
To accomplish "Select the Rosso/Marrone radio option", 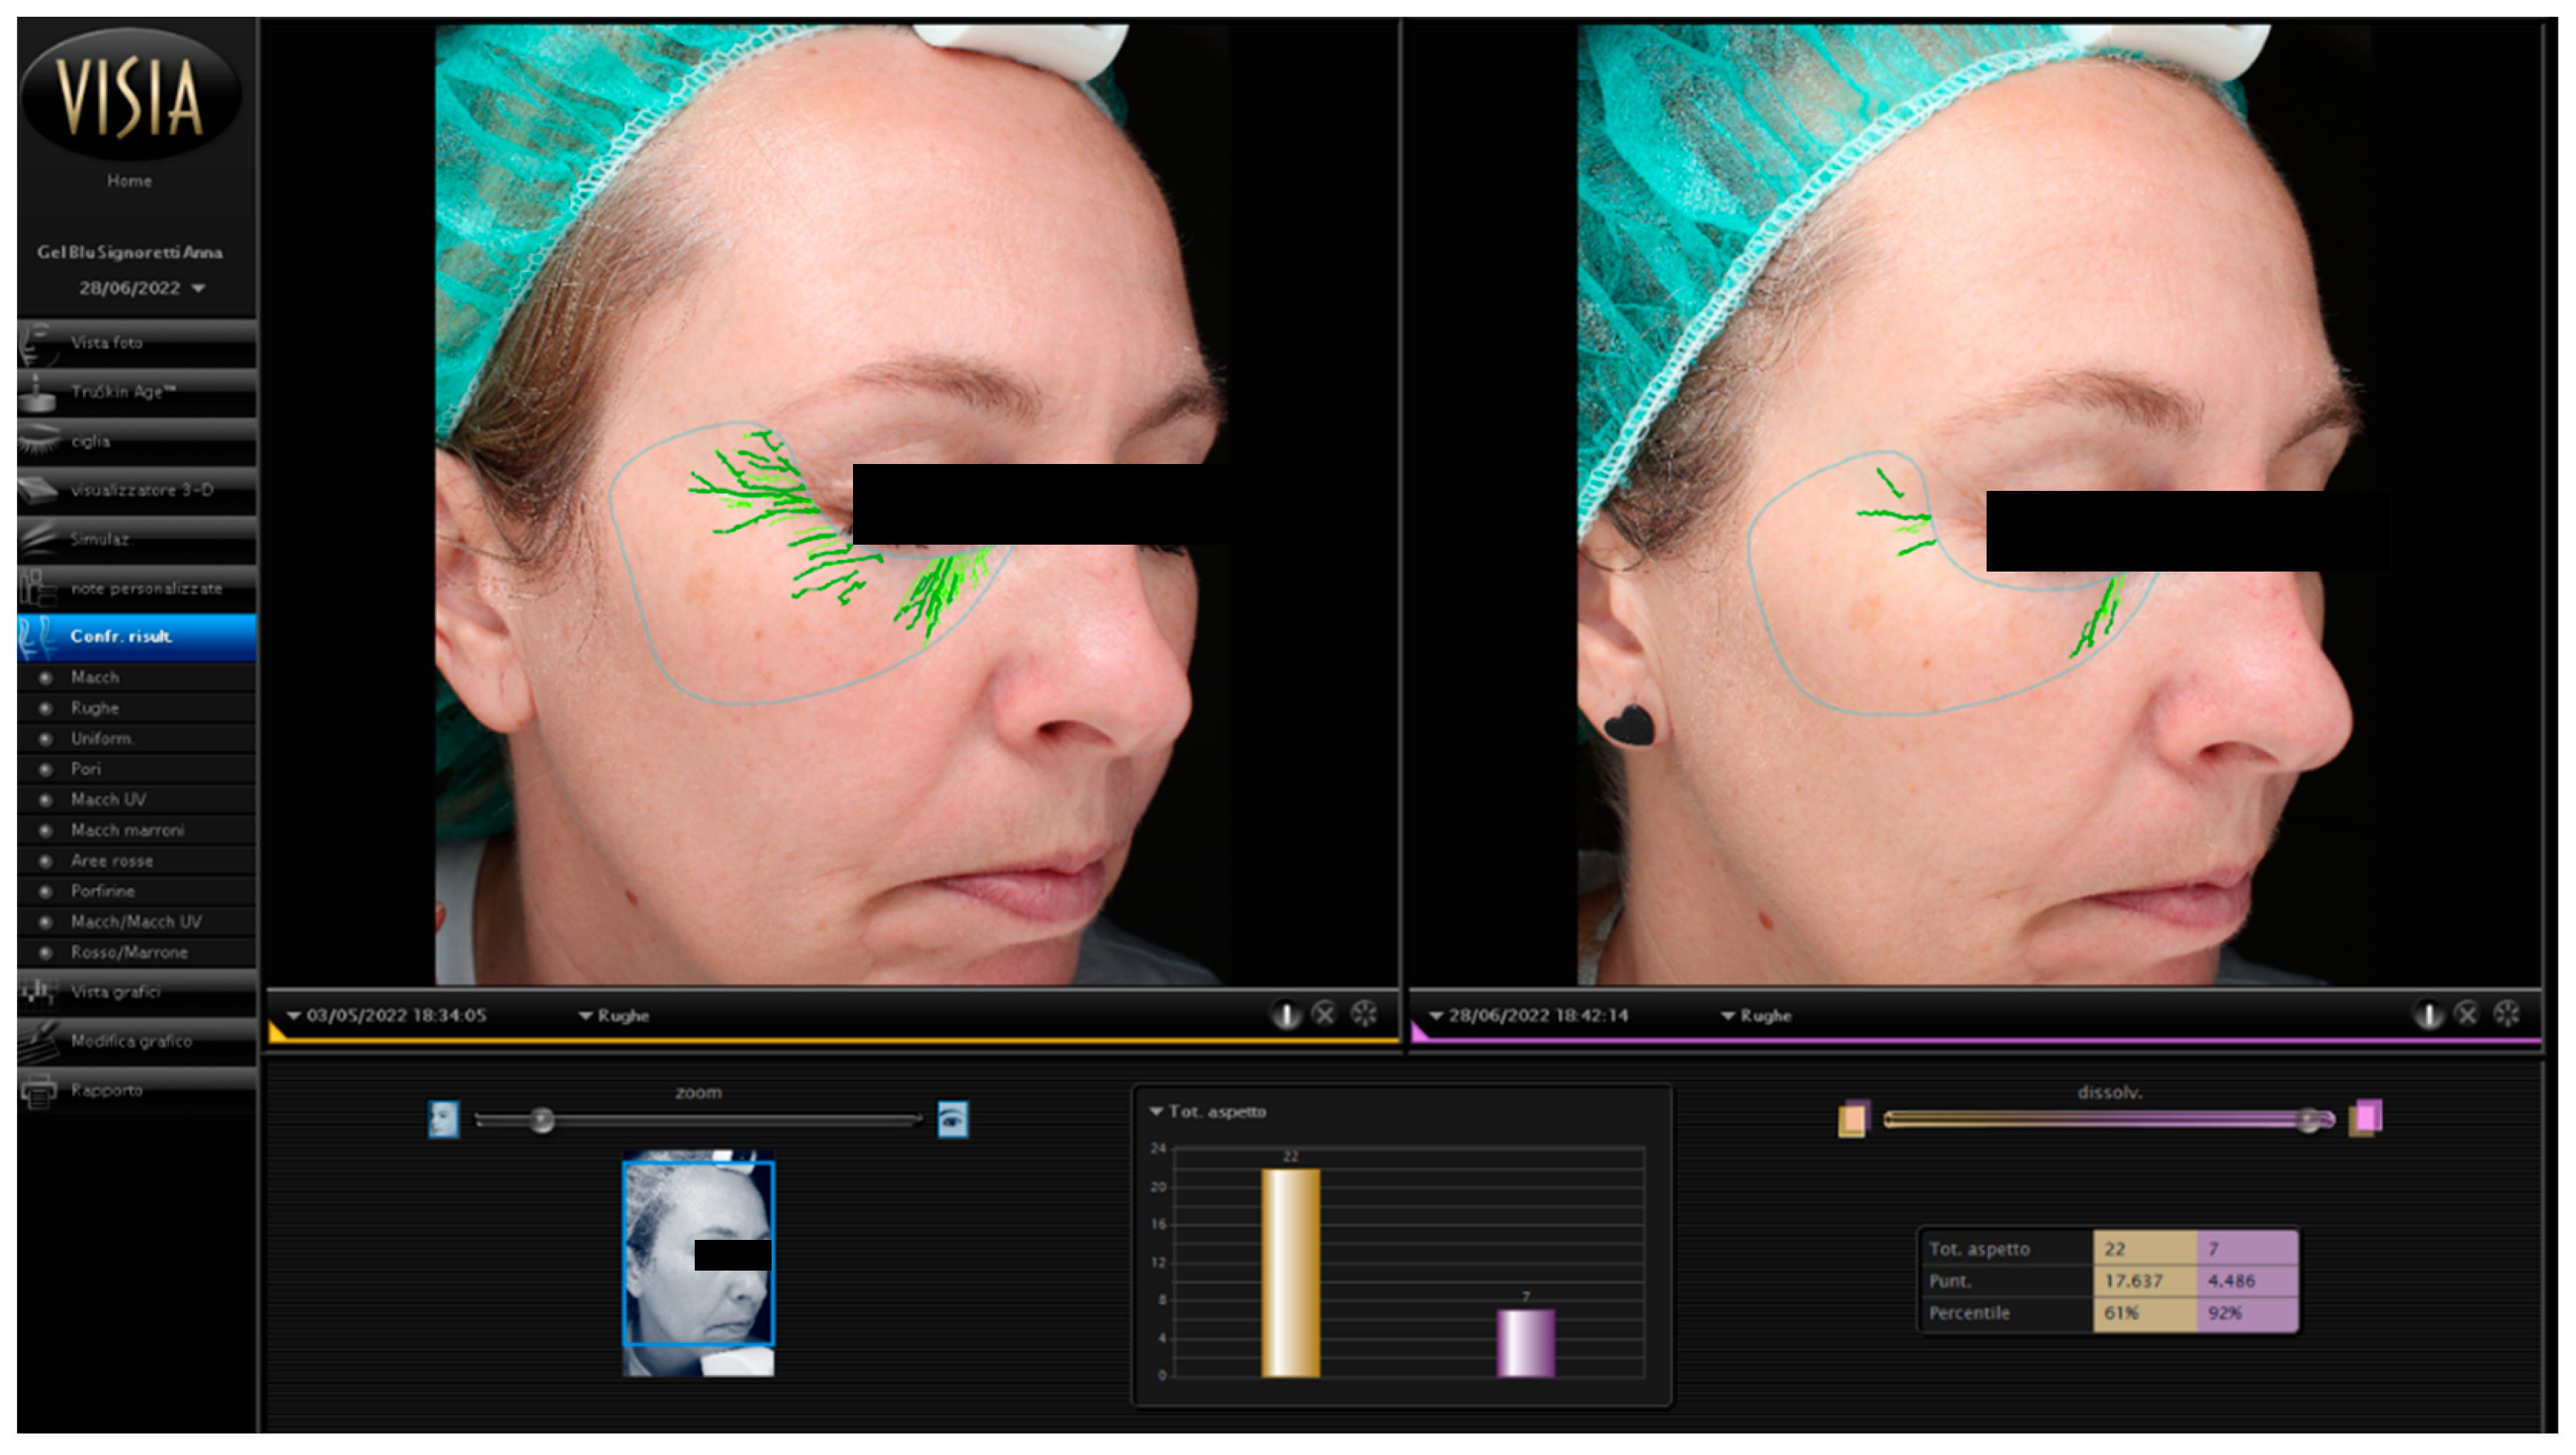I will tap(45, 953).
